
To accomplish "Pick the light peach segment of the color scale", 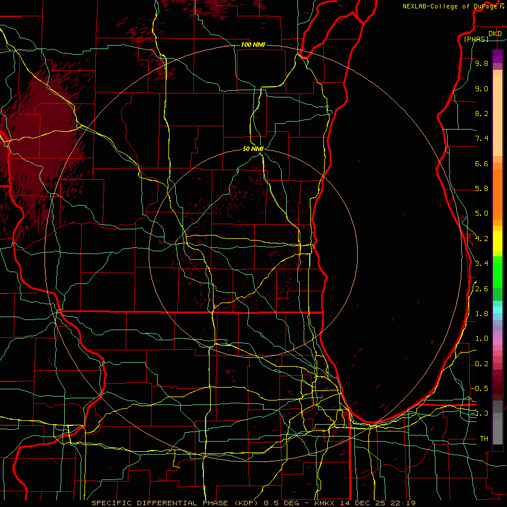I will (x=497, y=115).
